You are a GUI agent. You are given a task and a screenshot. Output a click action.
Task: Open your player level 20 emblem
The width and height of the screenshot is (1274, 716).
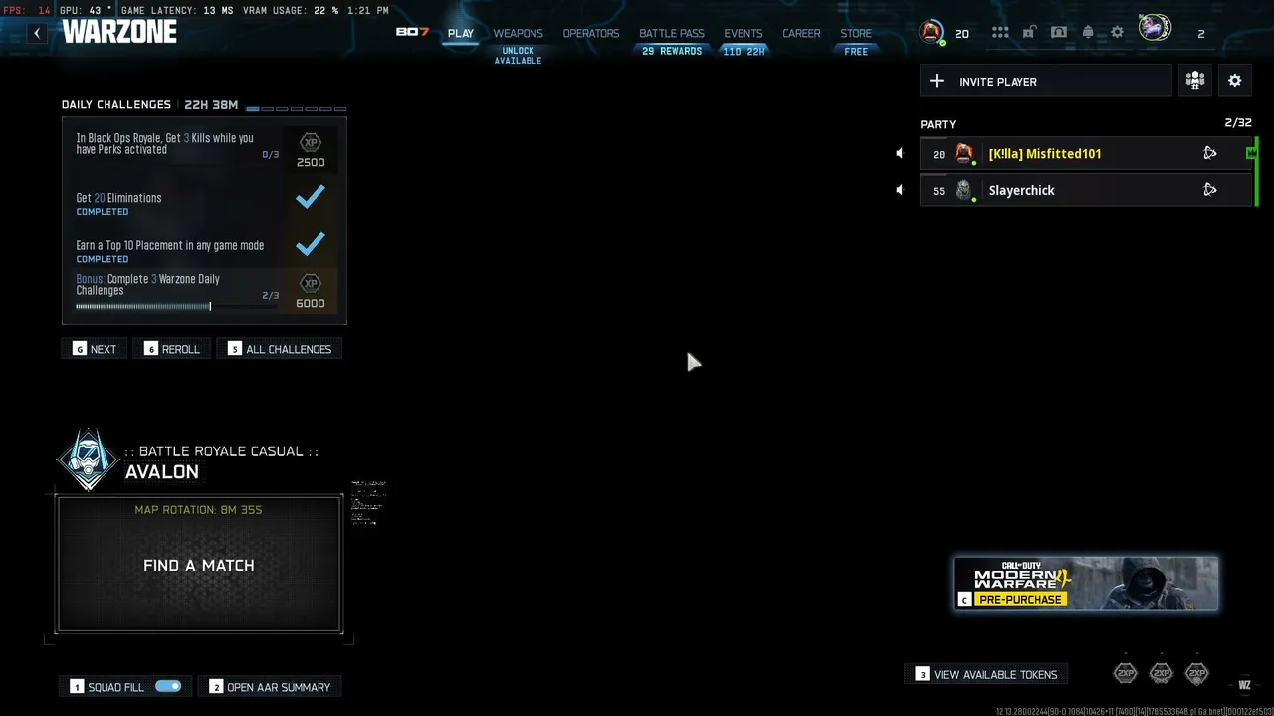click(931, 32)
